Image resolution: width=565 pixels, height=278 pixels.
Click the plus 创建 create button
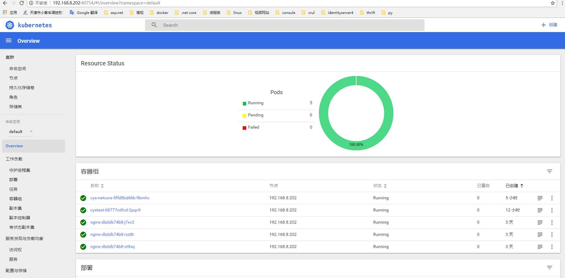[549, 25]
